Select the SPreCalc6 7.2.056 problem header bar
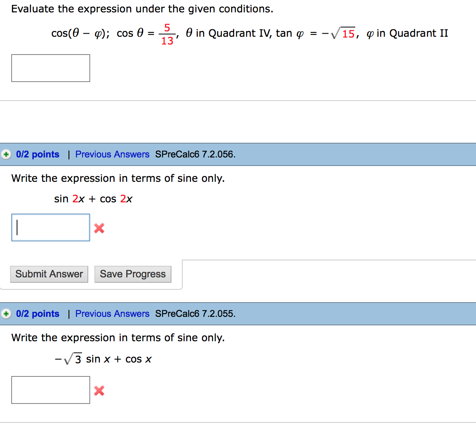Screen dimensions: 476x448 click(238, 154)
